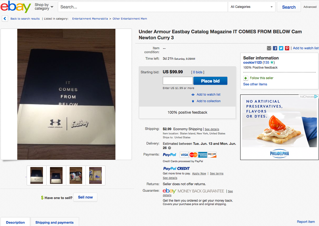
Task: Switch to Shipping and payments tab
Action: pyautogui.click(x=54, y=222)
